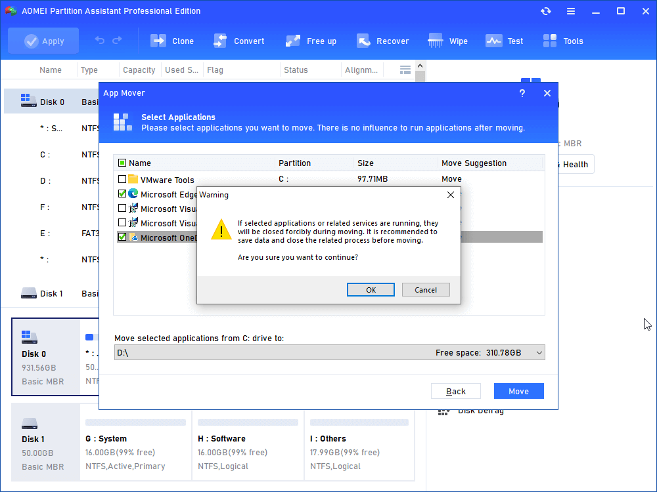The image size is (657, 492).
Task: Close the App Mover dialog
Action: [x=547, y=93]
